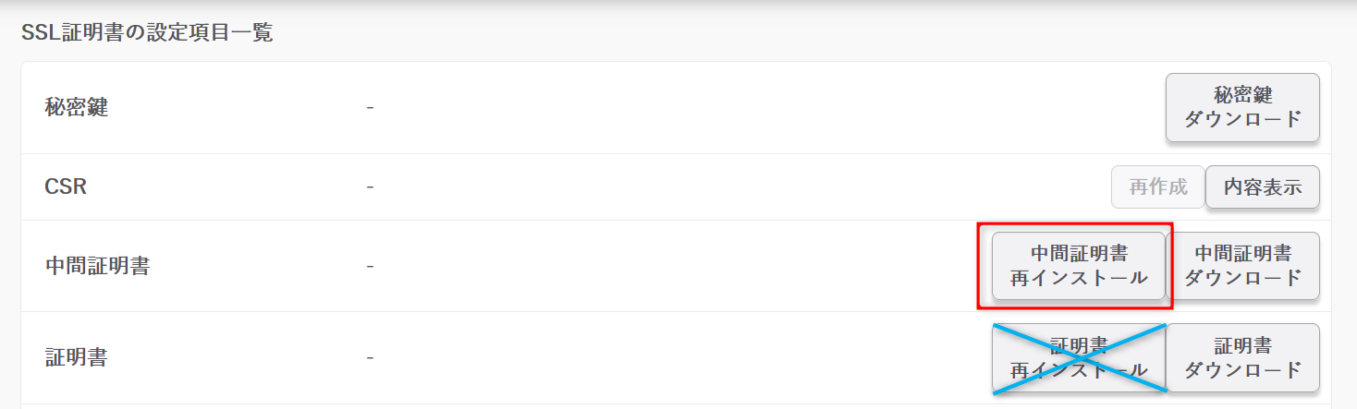The image size is (1357, 409).
Task: Select the CSR row label
Action: [66, 187]
